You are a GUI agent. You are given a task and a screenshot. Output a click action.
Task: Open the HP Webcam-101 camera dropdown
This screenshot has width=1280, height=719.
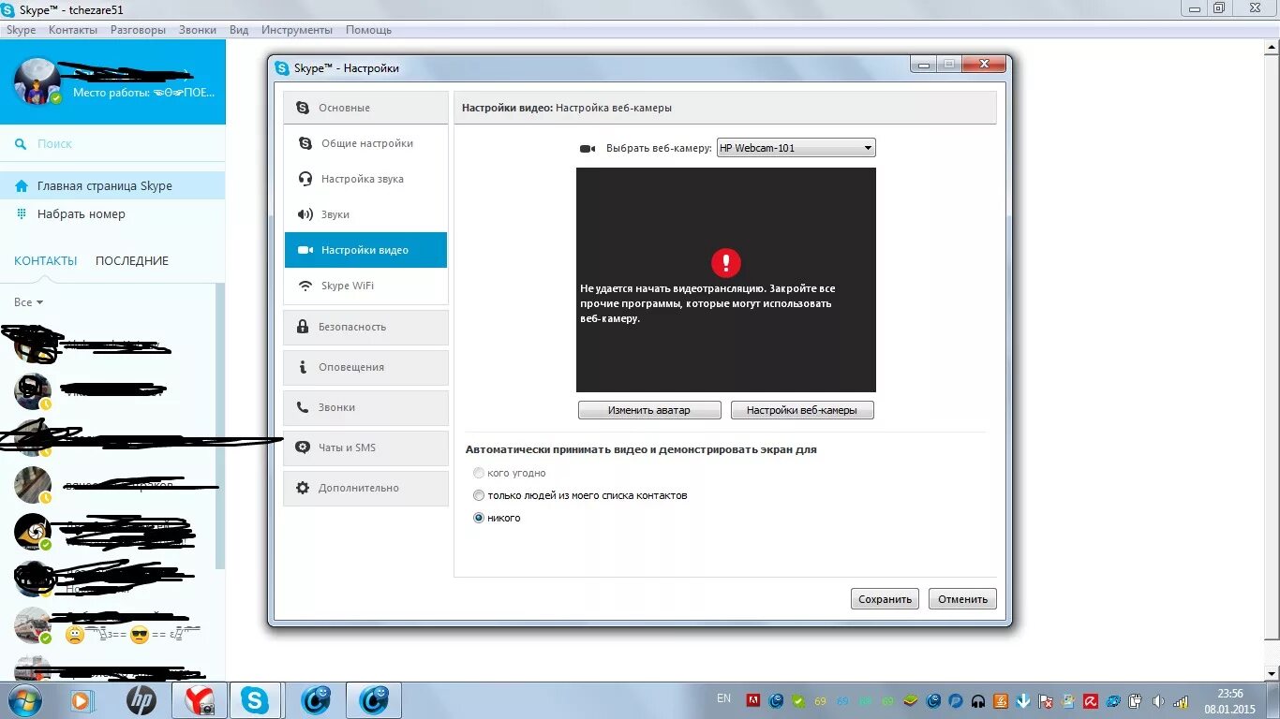pyautogui.click(x=796, y=148)
